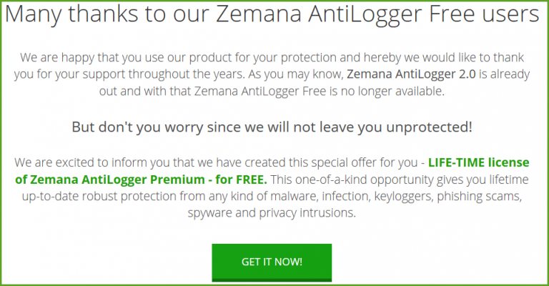
Task: Click the 'spyware and privacy intrusions' line
Action: click(x=272, y=213)
